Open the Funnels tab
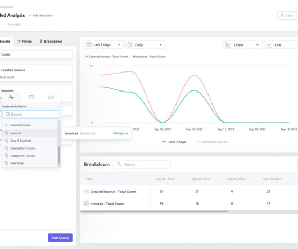Image resolution: width=298 pixels, height=249 pixels. (13, 24)
